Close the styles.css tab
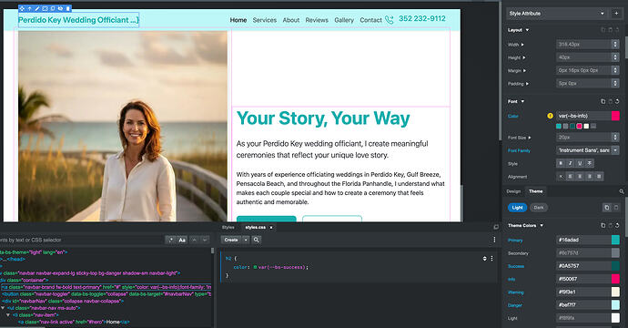The image size is (628, 328). [x=270, y=228]
